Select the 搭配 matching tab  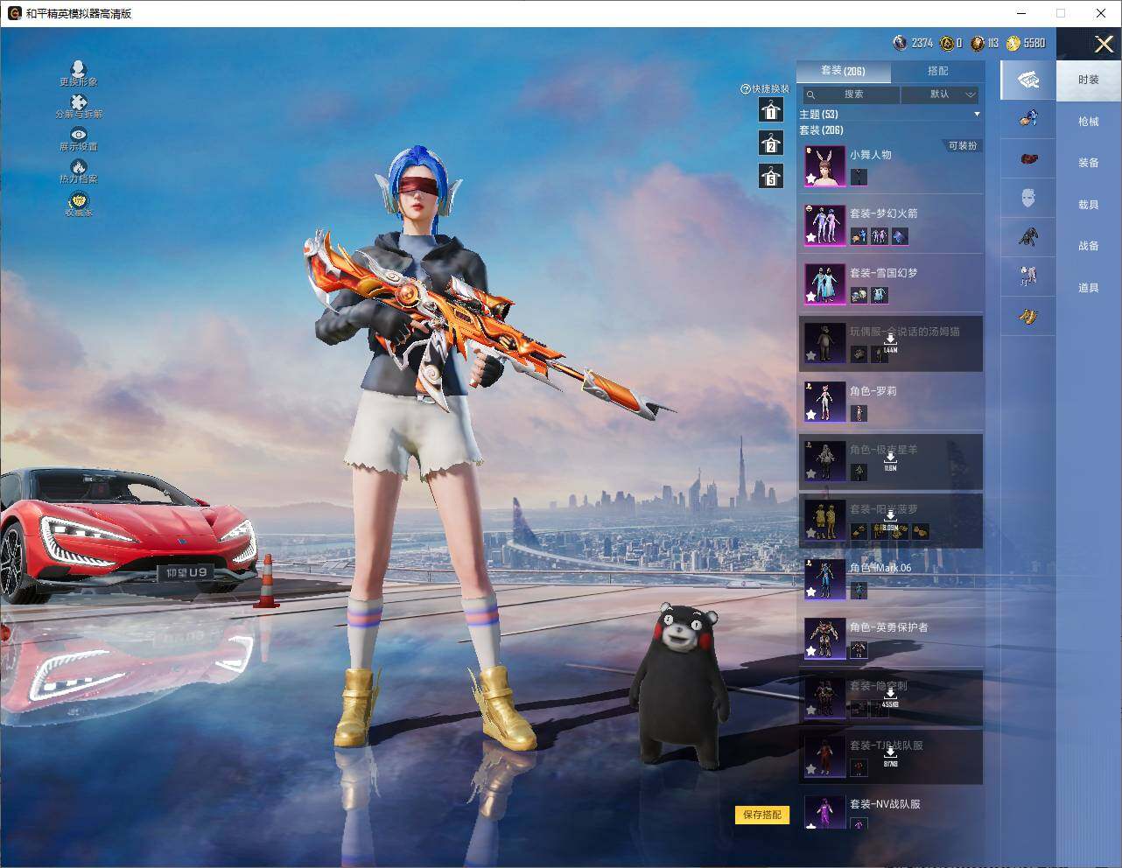pyautogui.click(x=937, y=71)
